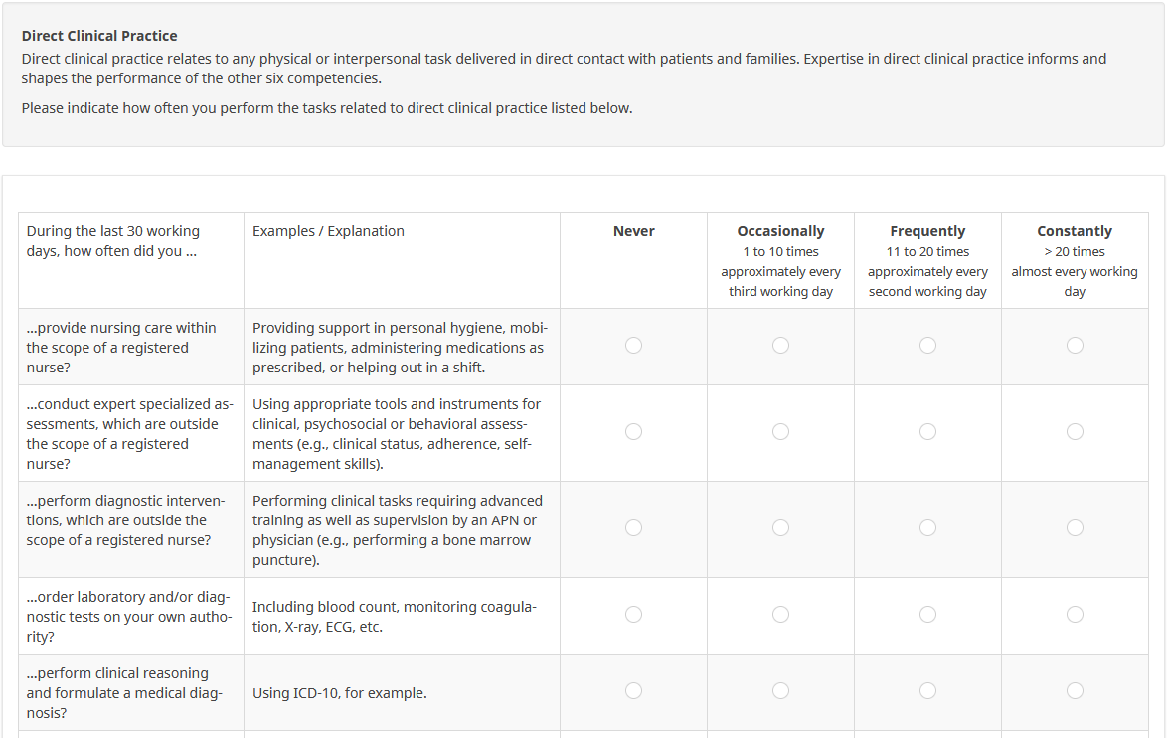Select Never for expert specialized assessments
The height and width of the screenshot is (738, 1169).
pyautogui.click(x=634, y=432)
